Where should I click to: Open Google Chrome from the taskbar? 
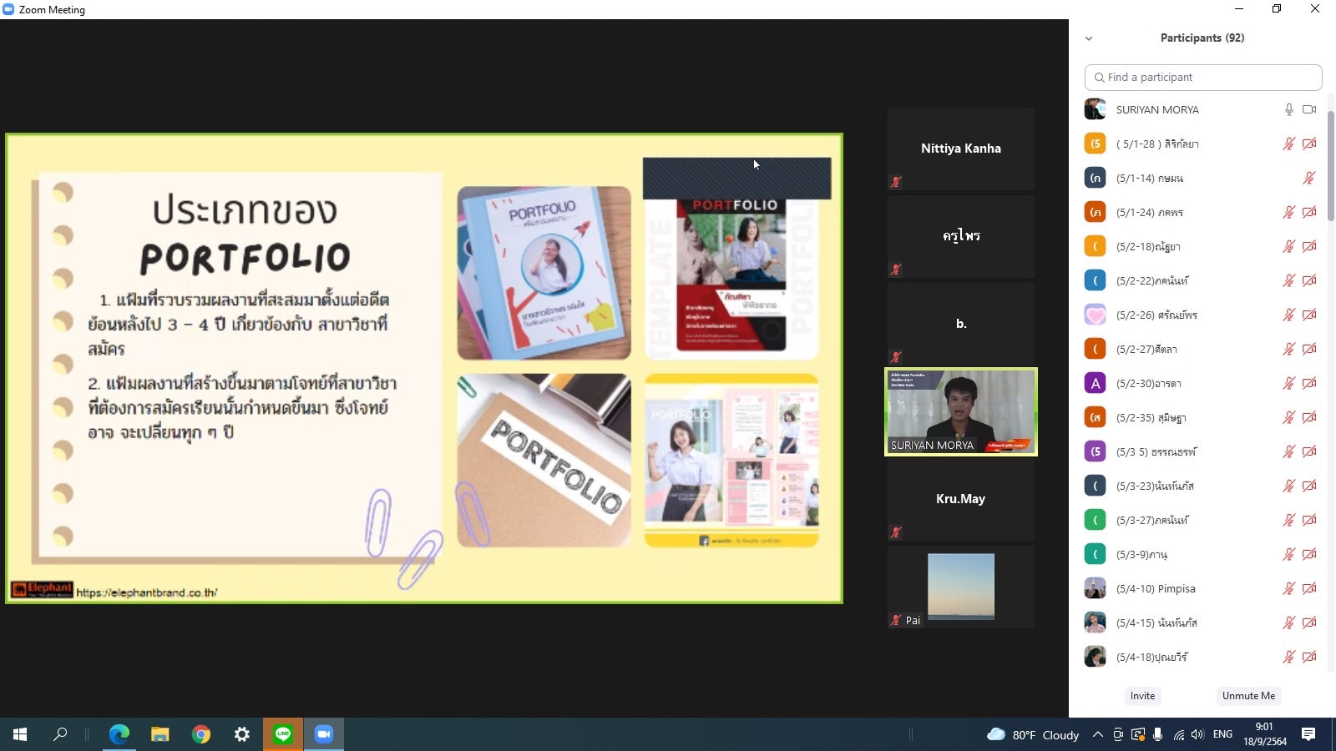pyautogui.click(x=201, y=734)
